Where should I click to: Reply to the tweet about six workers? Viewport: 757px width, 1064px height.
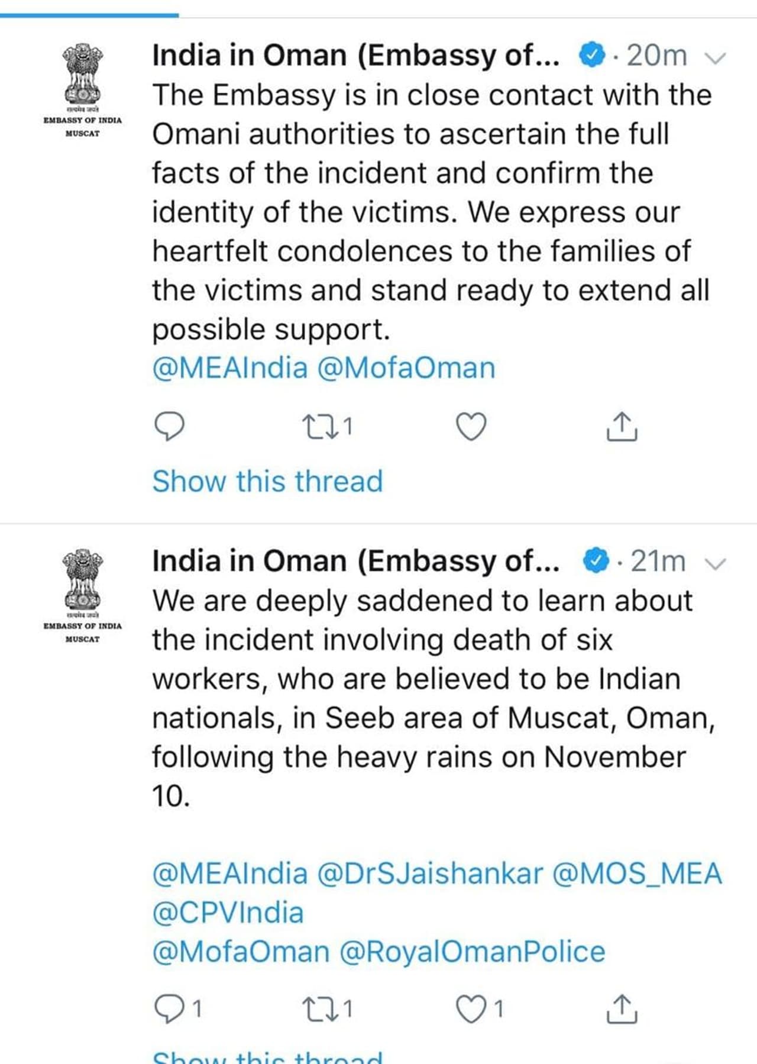[169, 1008]
